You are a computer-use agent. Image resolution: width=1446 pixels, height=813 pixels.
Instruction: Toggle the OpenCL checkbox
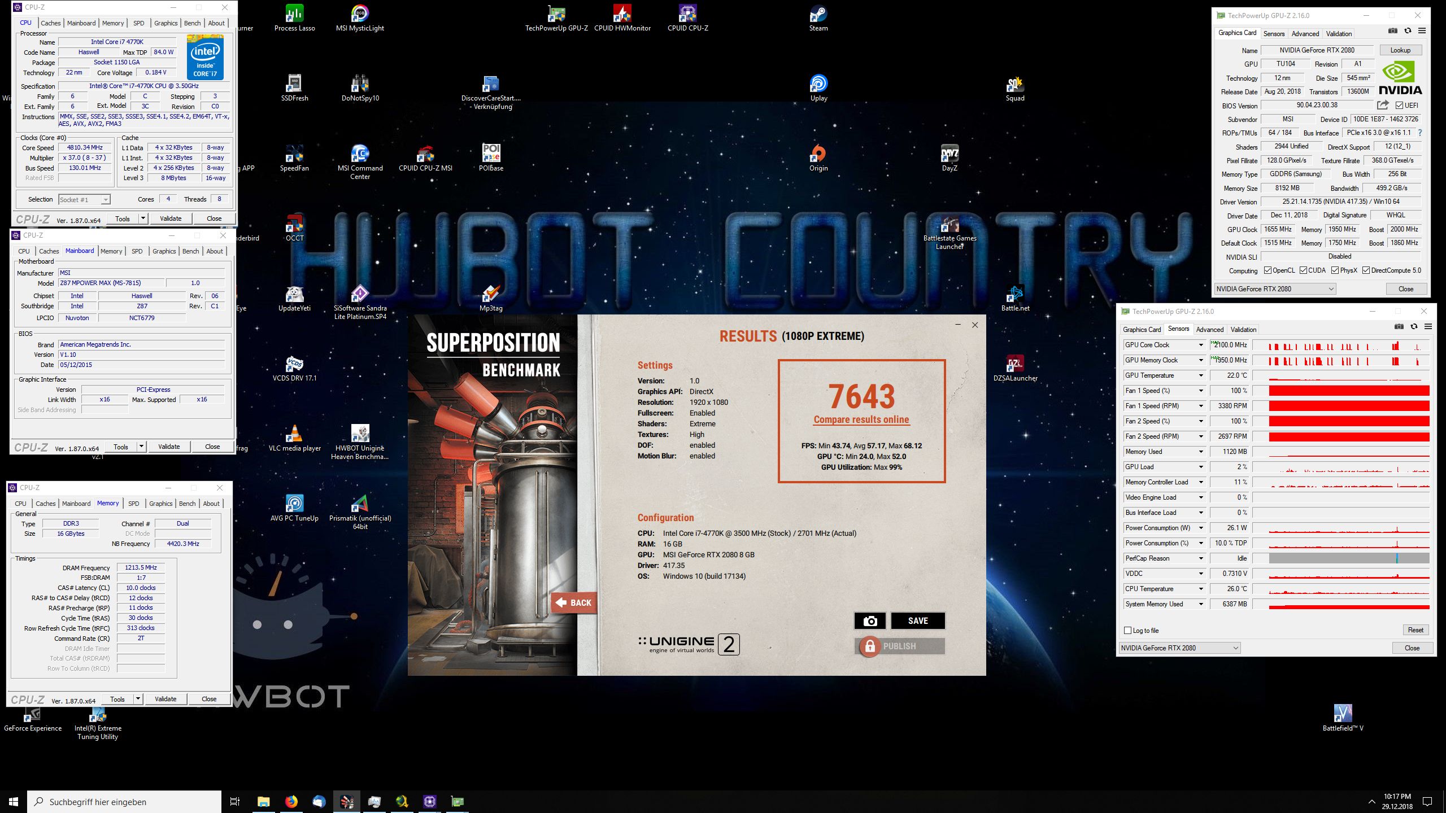pyautogui.click(x=1268, y=270)
